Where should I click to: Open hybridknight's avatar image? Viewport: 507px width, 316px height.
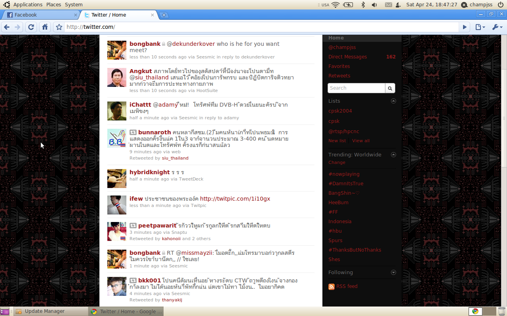click(x=117, y=179)
